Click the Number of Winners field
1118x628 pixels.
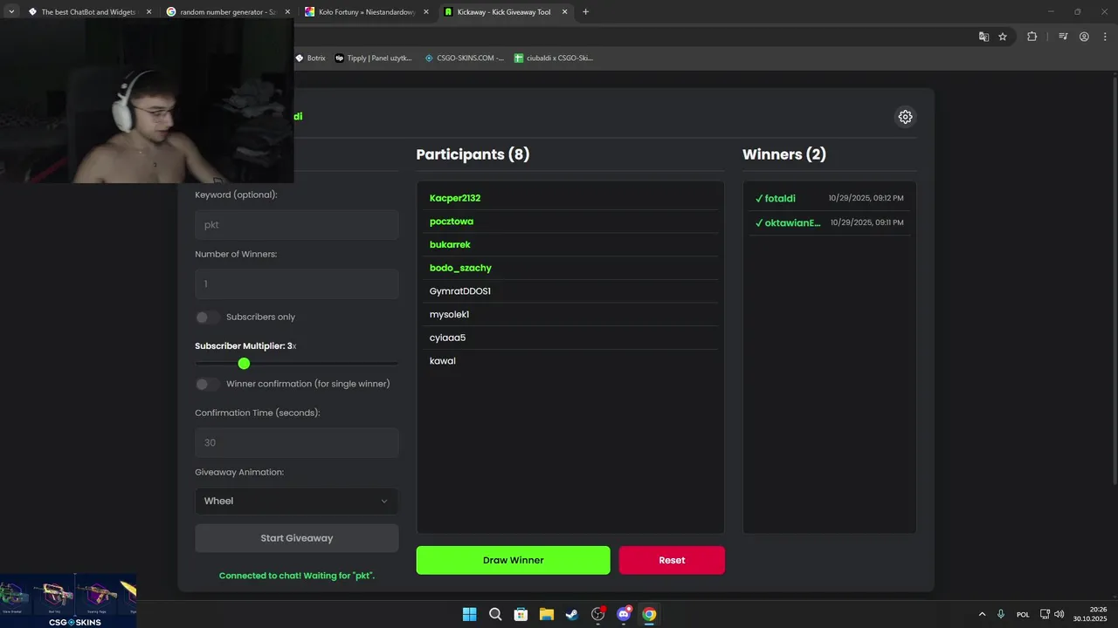click(297, 283)
